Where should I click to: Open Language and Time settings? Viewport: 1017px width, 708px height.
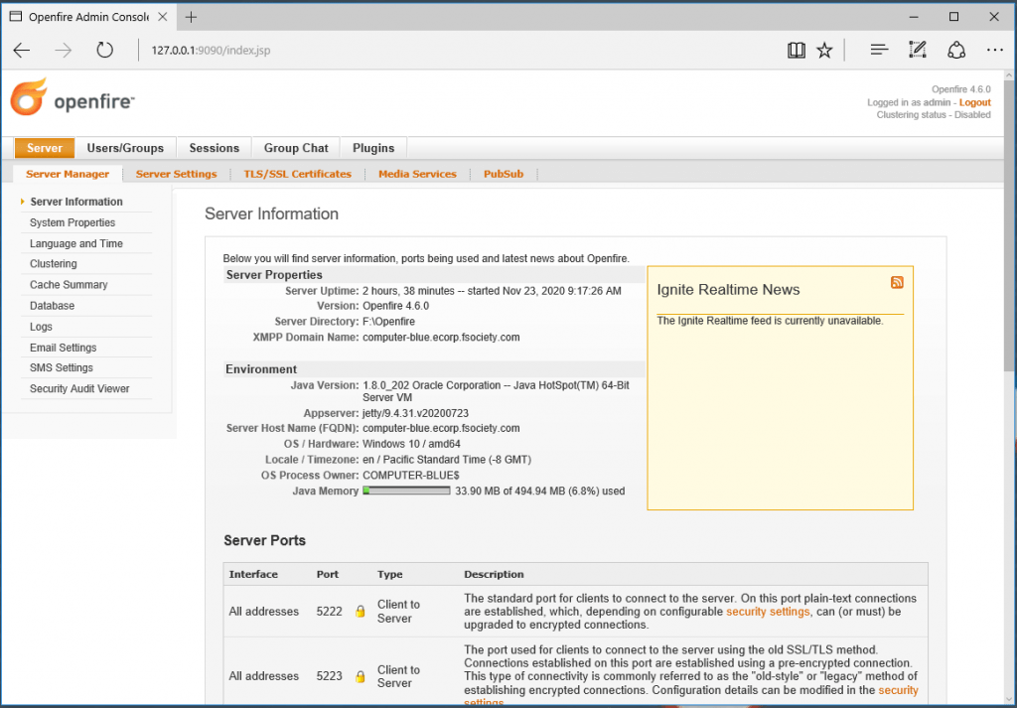pos(76,243)
